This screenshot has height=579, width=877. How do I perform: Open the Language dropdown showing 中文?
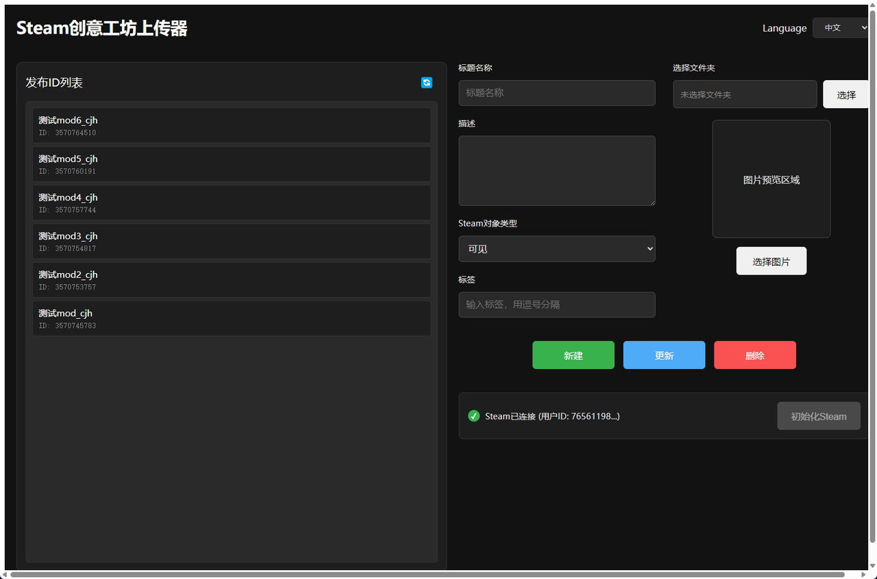pyautogui.click(x=841, y=28)
